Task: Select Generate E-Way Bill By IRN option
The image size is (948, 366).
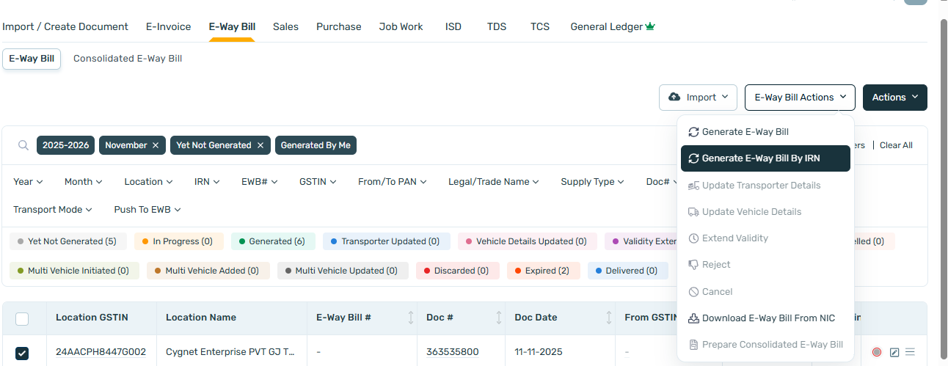Action: (x=765, y=158)
